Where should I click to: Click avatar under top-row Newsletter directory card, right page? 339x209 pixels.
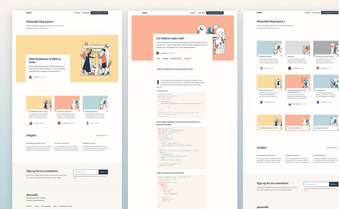tap(261, 68)
